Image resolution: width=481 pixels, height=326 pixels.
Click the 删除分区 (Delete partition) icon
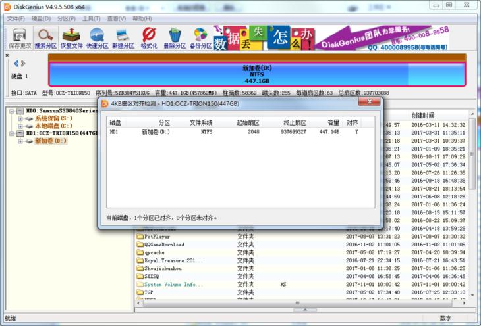[x=175, y=38]
